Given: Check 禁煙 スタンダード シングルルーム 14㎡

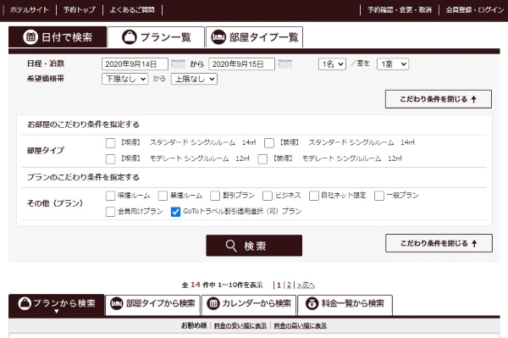Looking at the screenshot, I should (269, 143).
